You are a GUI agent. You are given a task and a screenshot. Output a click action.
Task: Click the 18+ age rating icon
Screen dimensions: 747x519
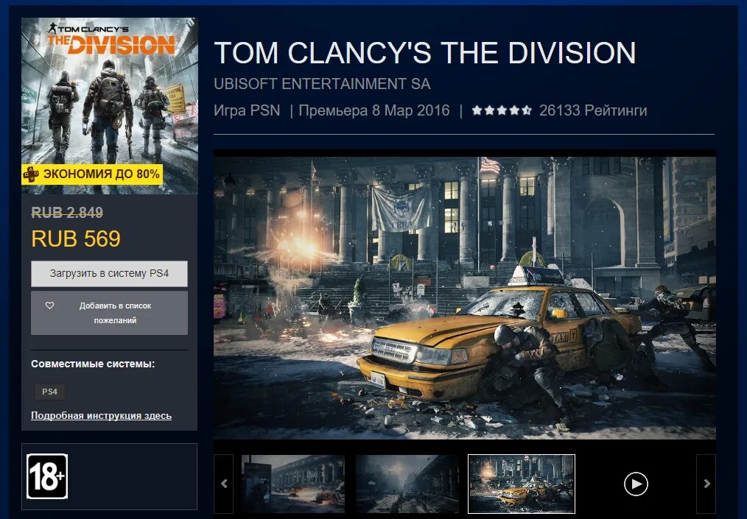(x=47, y=476)
